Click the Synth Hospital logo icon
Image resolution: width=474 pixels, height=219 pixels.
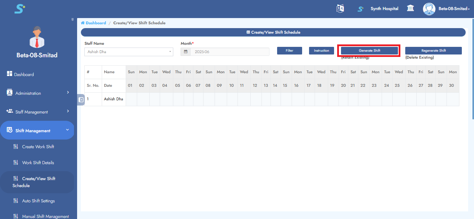pos(360,9)
